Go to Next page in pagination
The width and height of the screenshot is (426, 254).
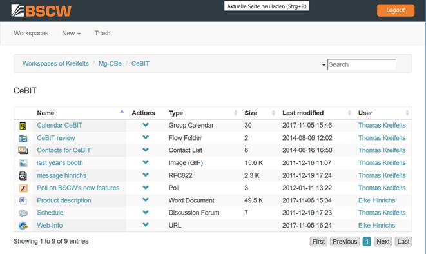click(383, 242)
